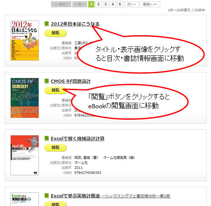Go to page 2 of results

tap(98, 4)
